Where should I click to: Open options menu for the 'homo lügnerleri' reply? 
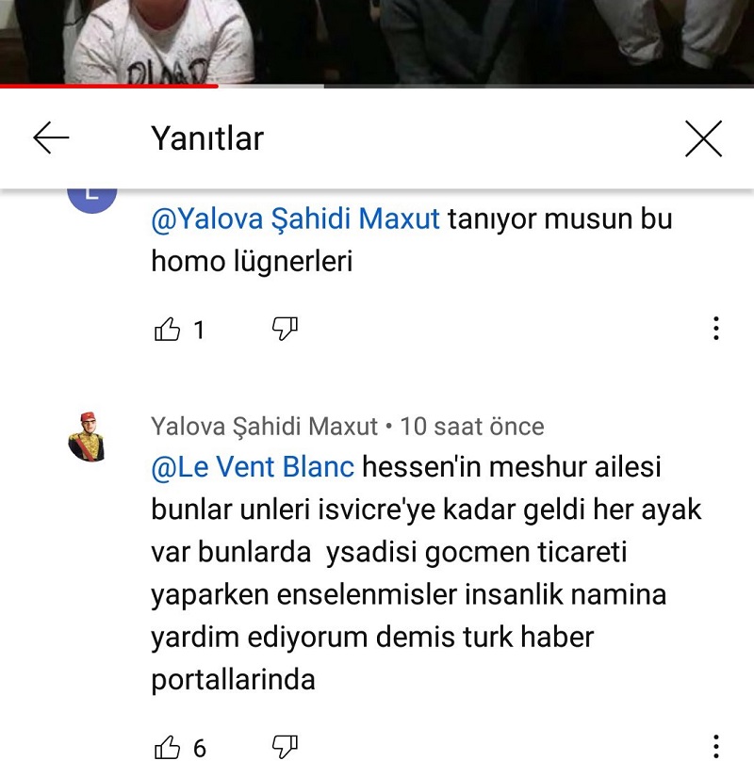[715, 328]
